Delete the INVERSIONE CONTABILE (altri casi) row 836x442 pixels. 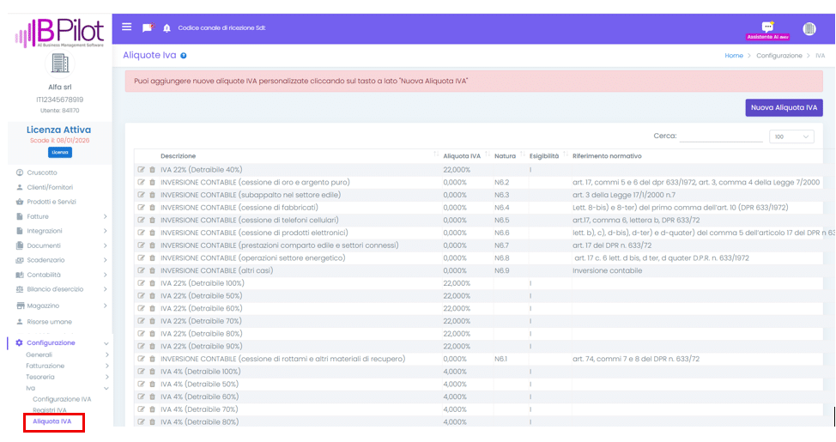pos(152,270)
